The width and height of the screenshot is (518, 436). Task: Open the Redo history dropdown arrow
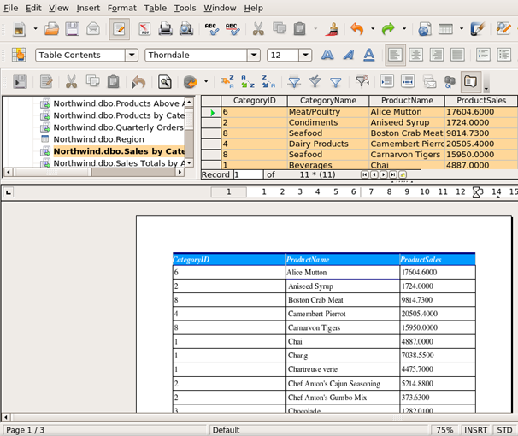tap(404, 29)
